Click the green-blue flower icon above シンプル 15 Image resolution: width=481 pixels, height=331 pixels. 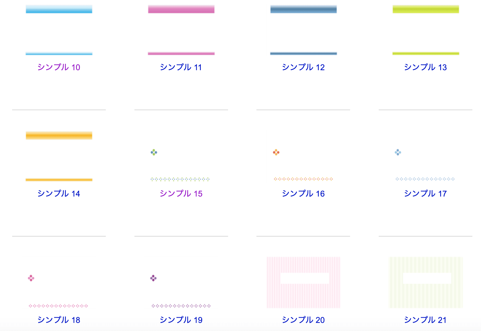154,152
